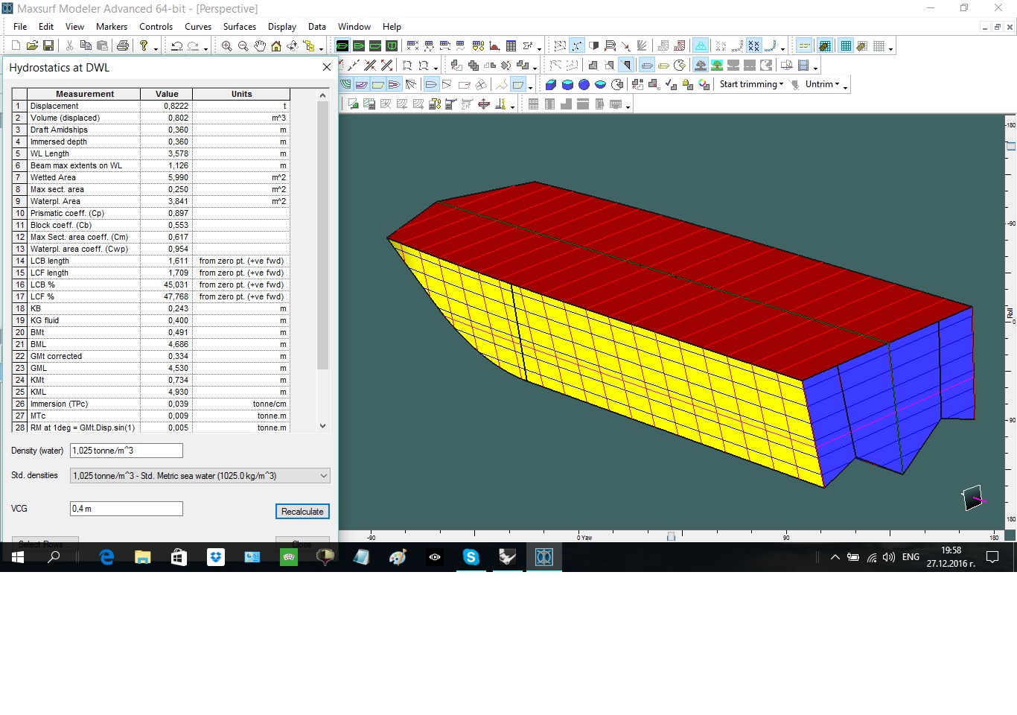Click the Yaw slider handle
This screenshot has width=1017, height=715.
pyautogui.click(x=671, y=536)
